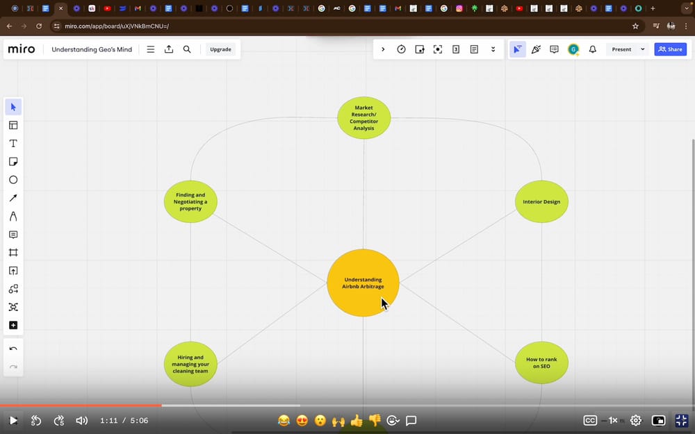Open the board main menu hamburger
This screenshot has width=695, height=434.
pos(151,49)
